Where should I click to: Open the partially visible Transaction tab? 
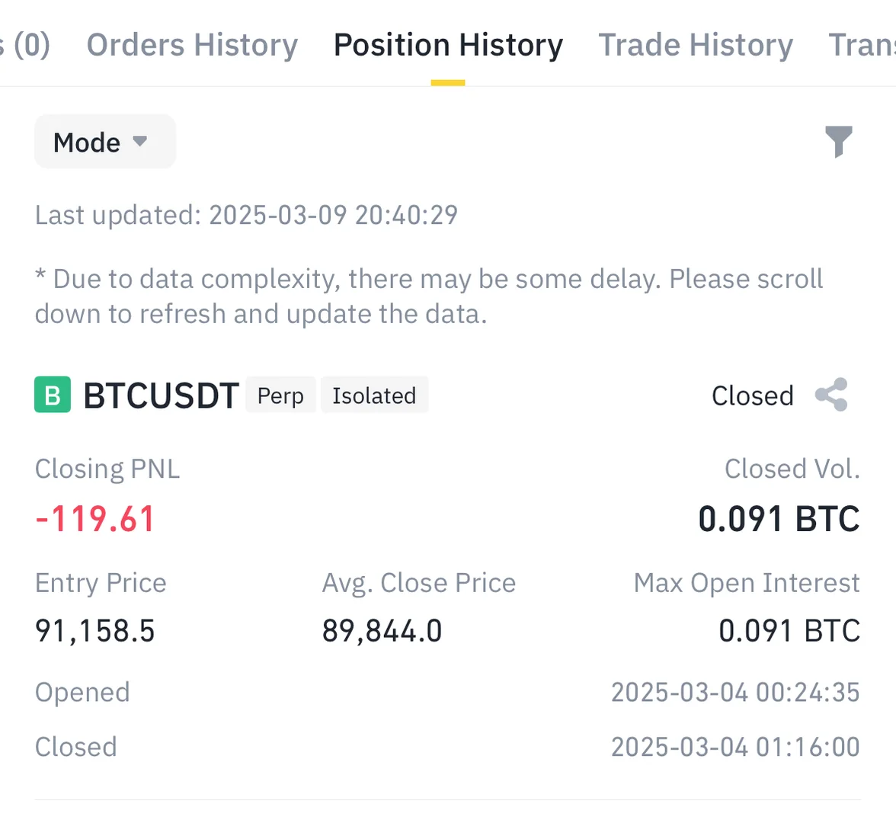pyautogui.click(x=862, y=45)
